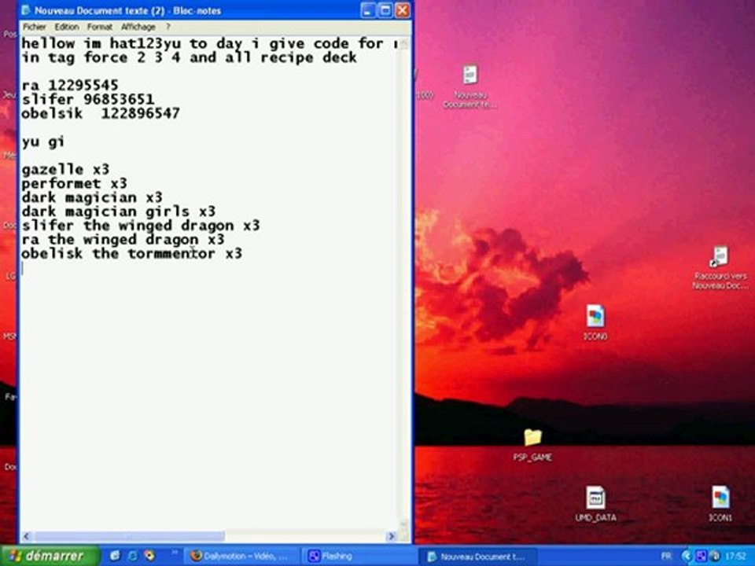755x566 pixels.
Task: Click the 17:52 taskbar clock
Action: point(737,557)
